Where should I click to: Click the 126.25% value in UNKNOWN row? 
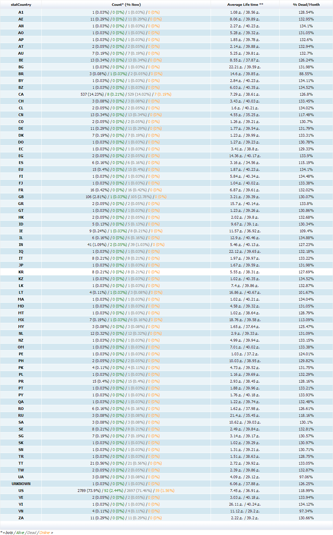pyautogui.click(x=306, y=484)
